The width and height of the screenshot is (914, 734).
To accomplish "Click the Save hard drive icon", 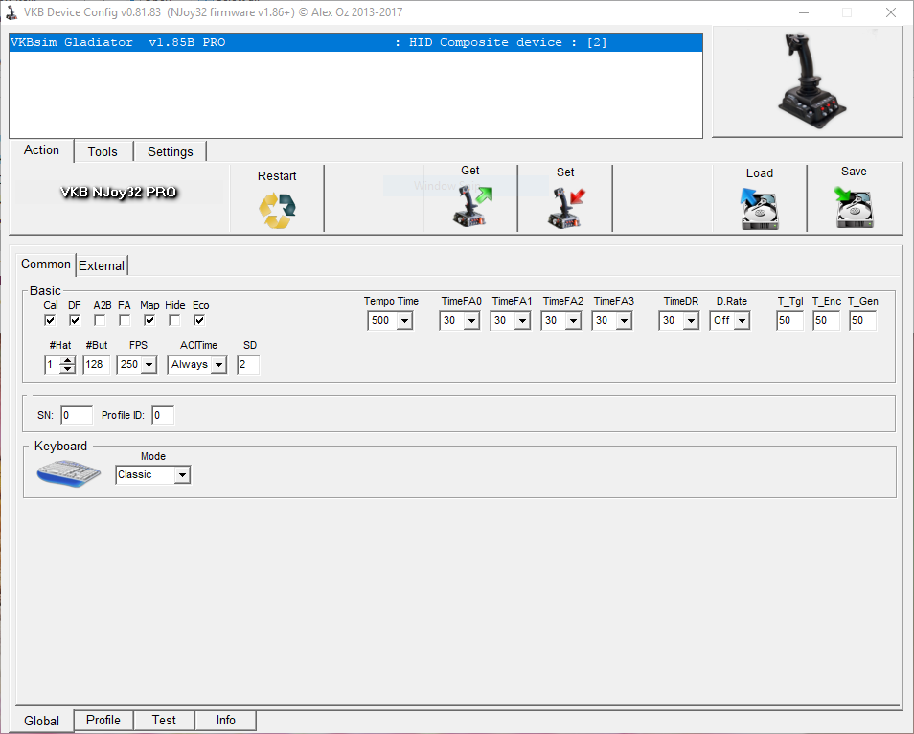I will coord(854,208).
